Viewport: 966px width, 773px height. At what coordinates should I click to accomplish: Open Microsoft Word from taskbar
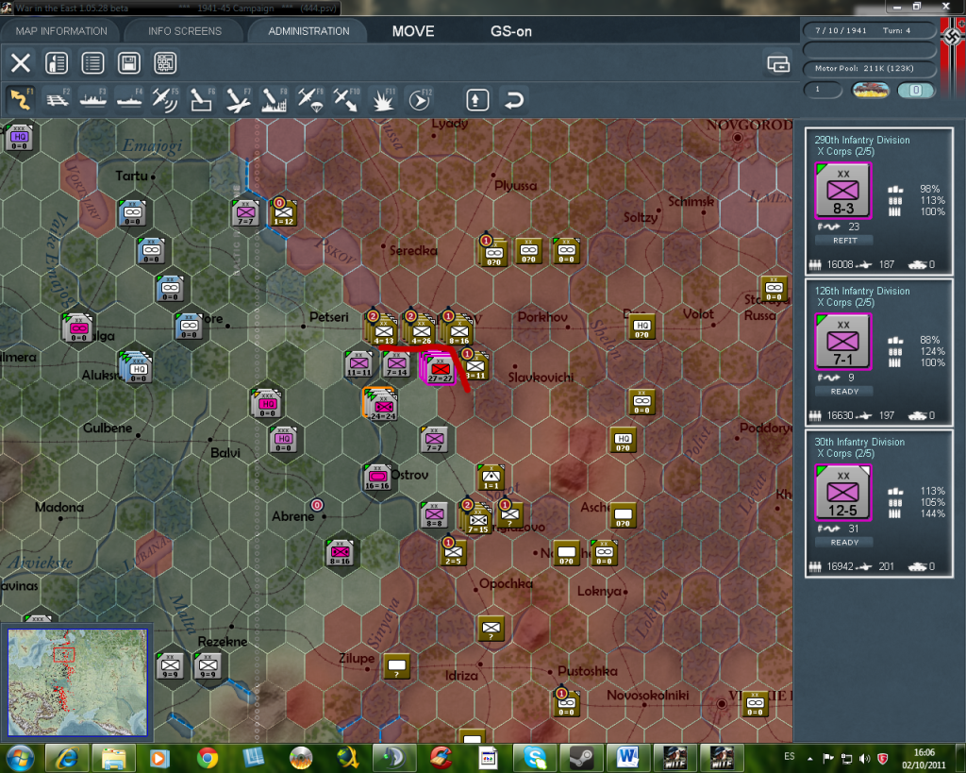(x=627, y=758)
